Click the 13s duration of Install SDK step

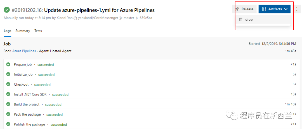pos(294,94)
